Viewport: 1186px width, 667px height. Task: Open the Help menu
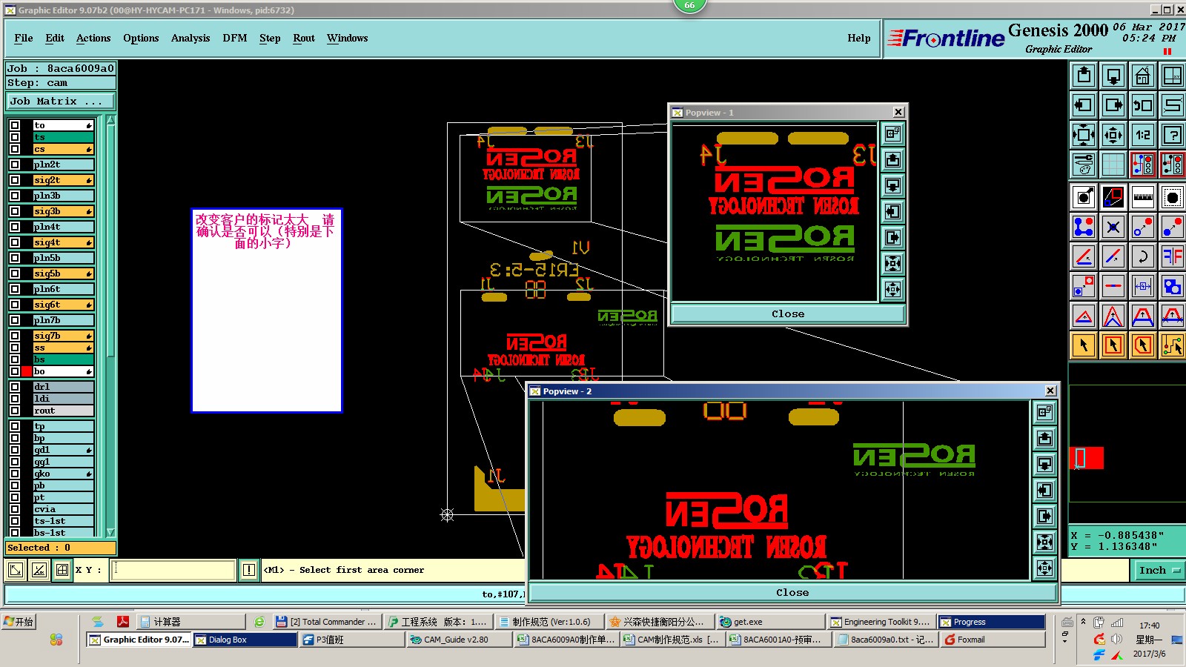coord(859,38)
